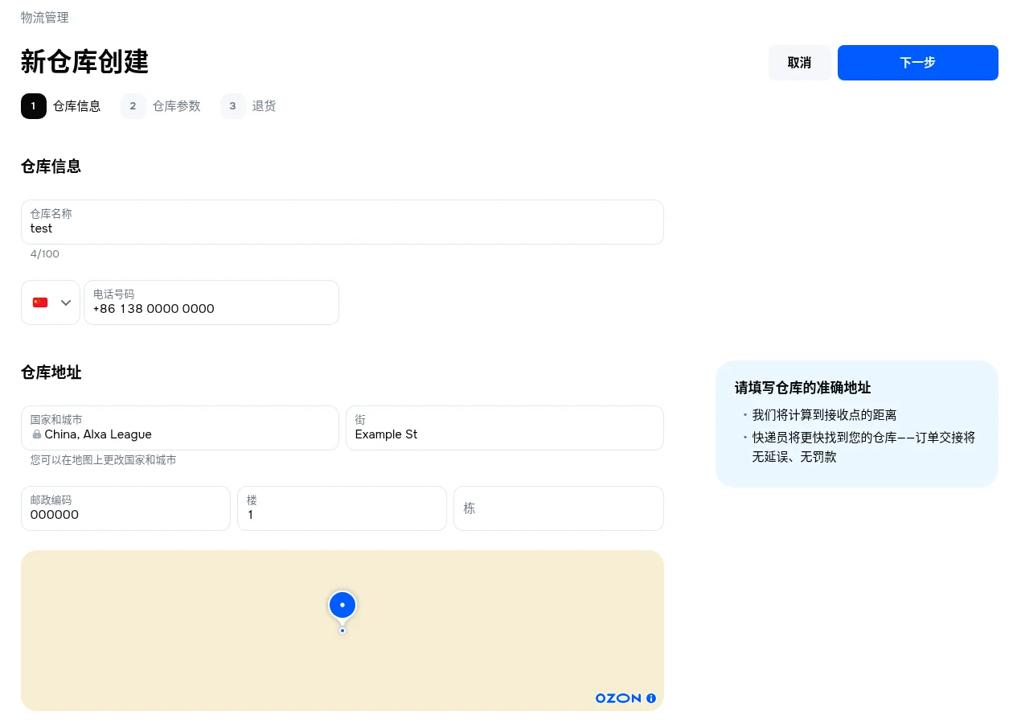The width and height of the screenshot is (1017, 724).
Task: Click the 取消 button
Action: point(800,63)
